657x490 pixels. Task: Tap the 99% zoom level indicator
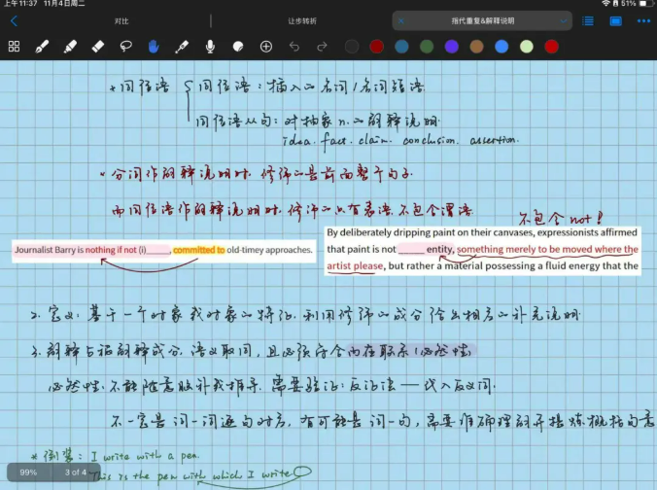(28, 472)
